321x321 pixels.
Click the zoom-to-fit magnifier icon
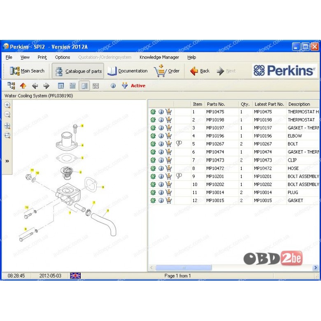[7, 135]
